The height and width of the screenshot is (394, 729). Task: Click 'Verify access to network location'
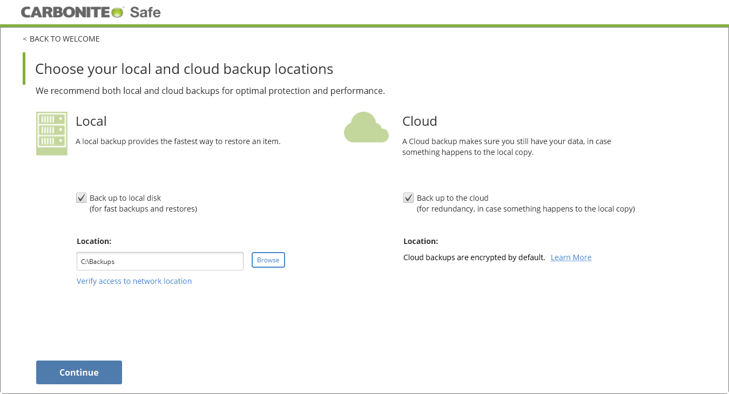click(134, 281)
